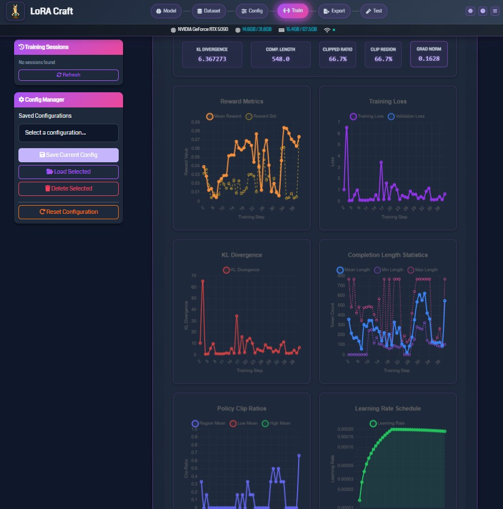Click the VRAM usage icon showing 14.6GB
The width and height of the screenshot is (503, 509).
[238, 29]
